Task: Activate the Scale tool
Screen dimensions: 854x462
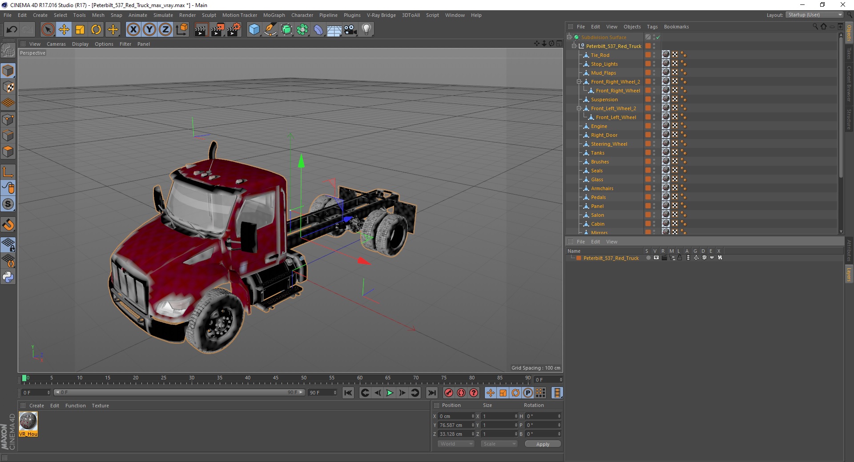Action: point(80,30)
